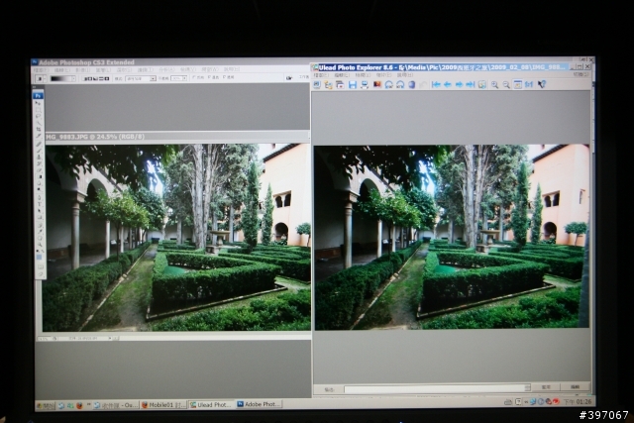Open the opacity value dropdown arrow
This screenshot has width=634, height=423.
pos(184,78)
